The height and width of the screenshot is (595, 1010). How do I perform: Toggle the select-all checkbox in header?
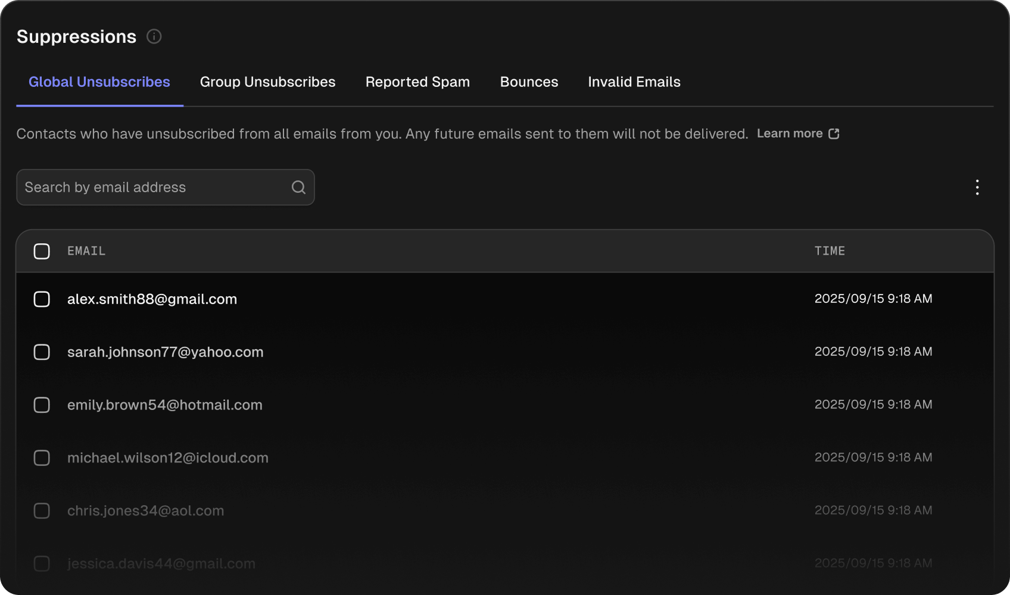click(x=42, y=251)
